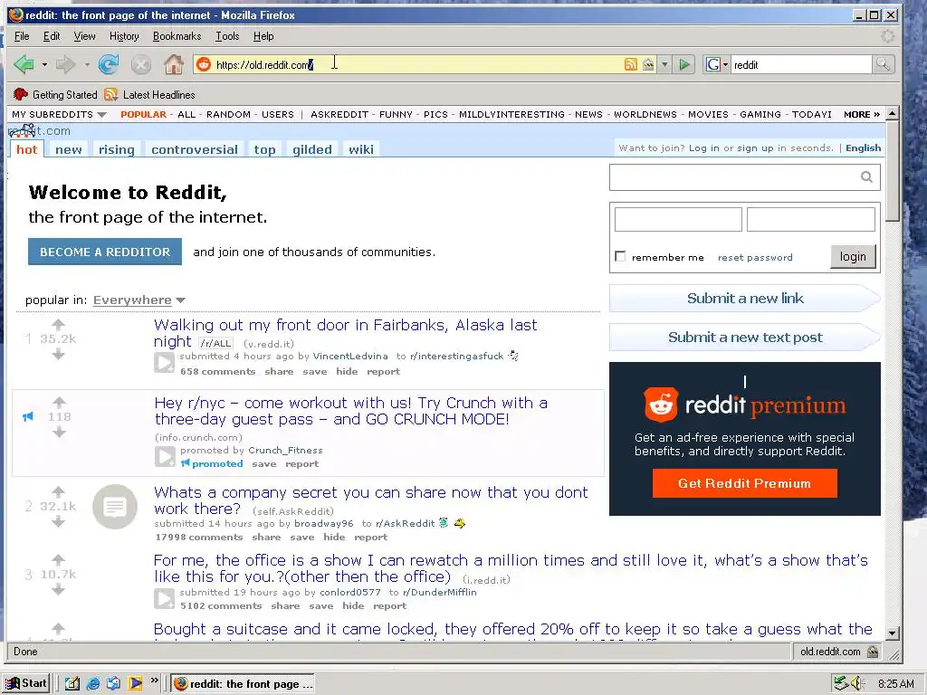Click the expando icon on Crunch promoted post

[x=165, y=456]
